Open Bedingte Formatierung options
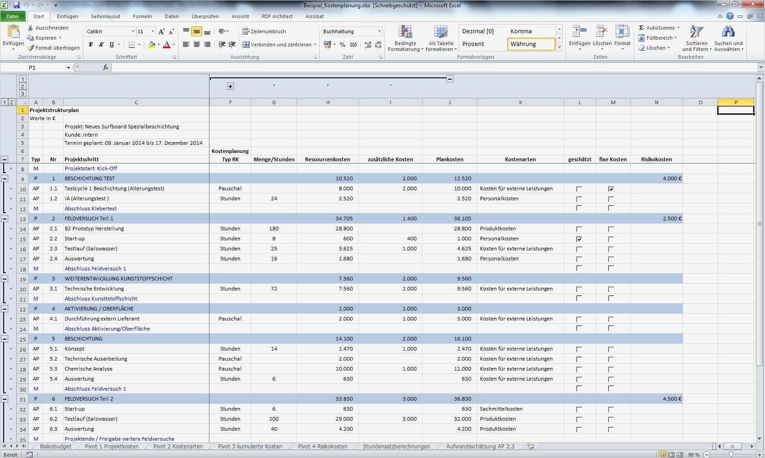 pyautogui.click(x=405, y=39)
